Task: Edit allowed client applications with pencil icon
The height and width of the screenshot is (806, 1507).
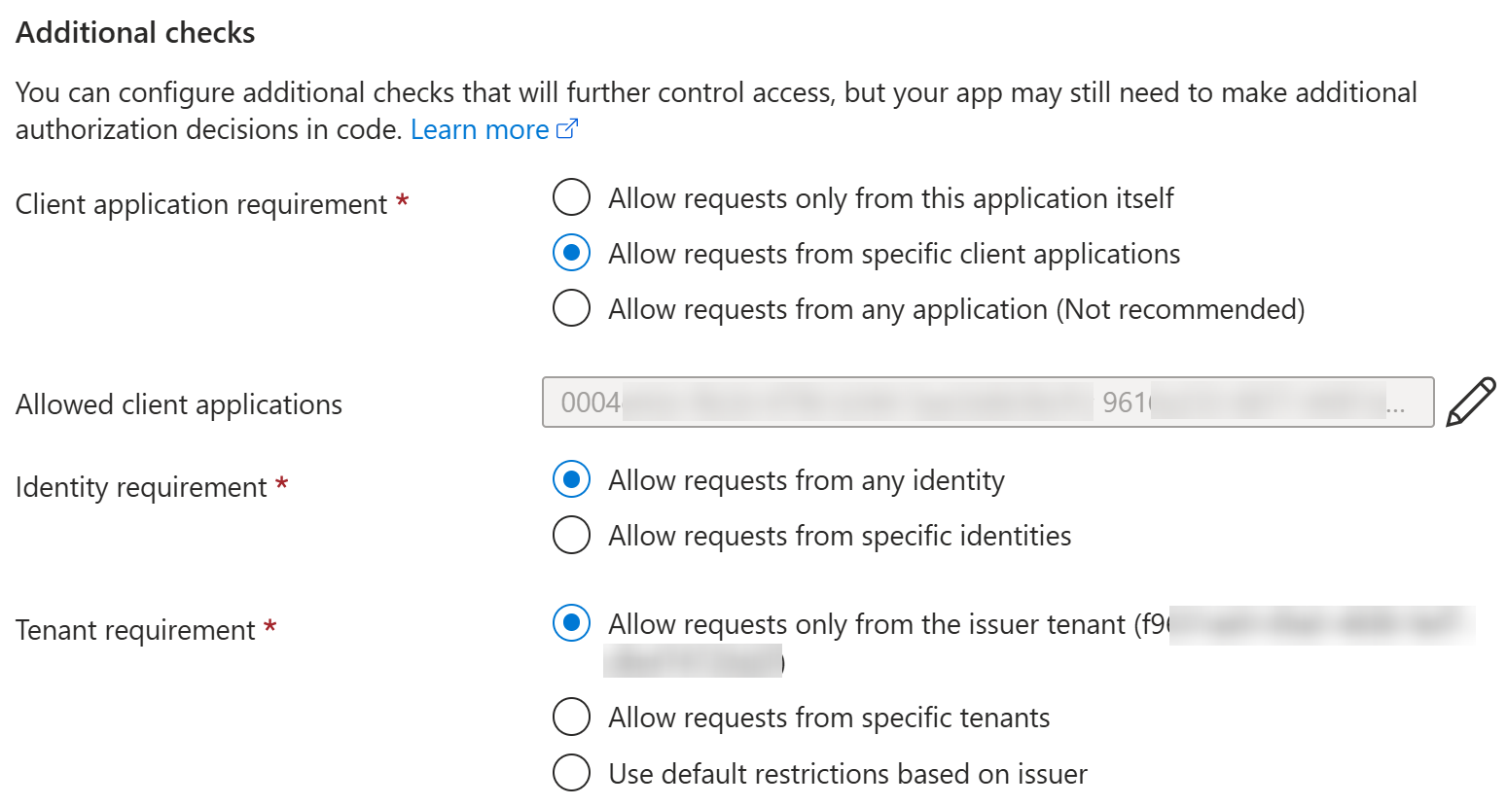Action: point(1471,403)
